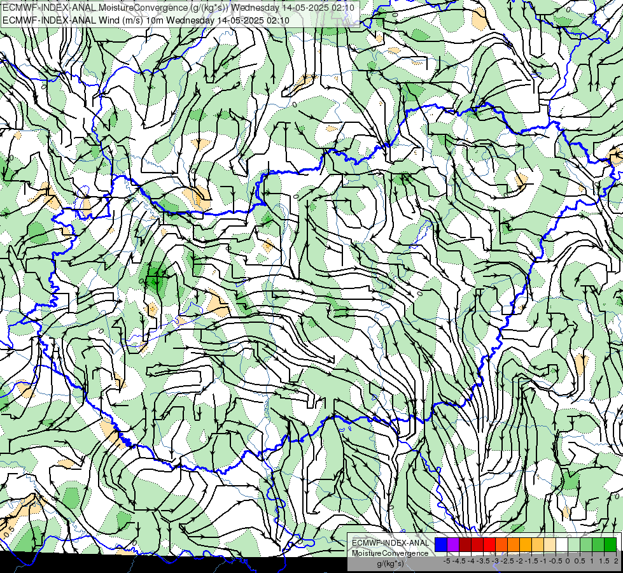Screen dimensions: 623x573
Task: Click 'MoistureConvergence' label in the legend box
Action: (390, 553)
